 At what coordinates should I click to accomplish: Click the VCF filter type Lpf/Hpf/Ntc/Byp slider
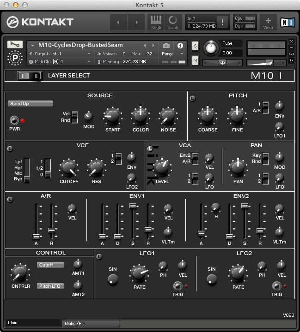pos(27,170)
